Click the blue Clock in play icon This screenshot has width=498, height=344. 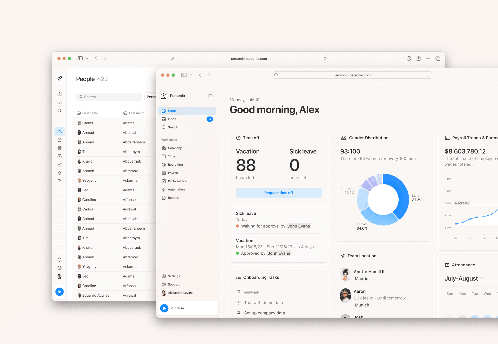pyautogui.click(x=164, y=308)
